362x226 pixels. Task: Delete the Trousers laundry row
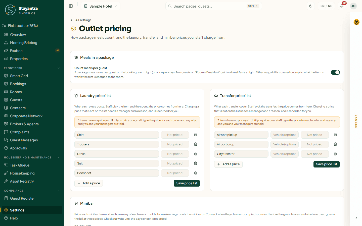click(x=196, y=144)
